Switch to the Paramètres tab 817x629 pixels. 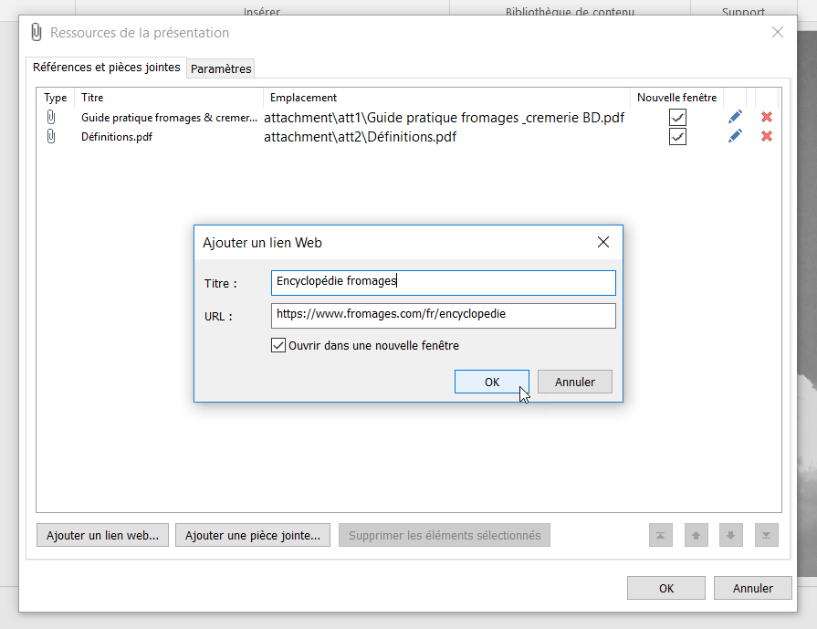[x=221, y=68]
